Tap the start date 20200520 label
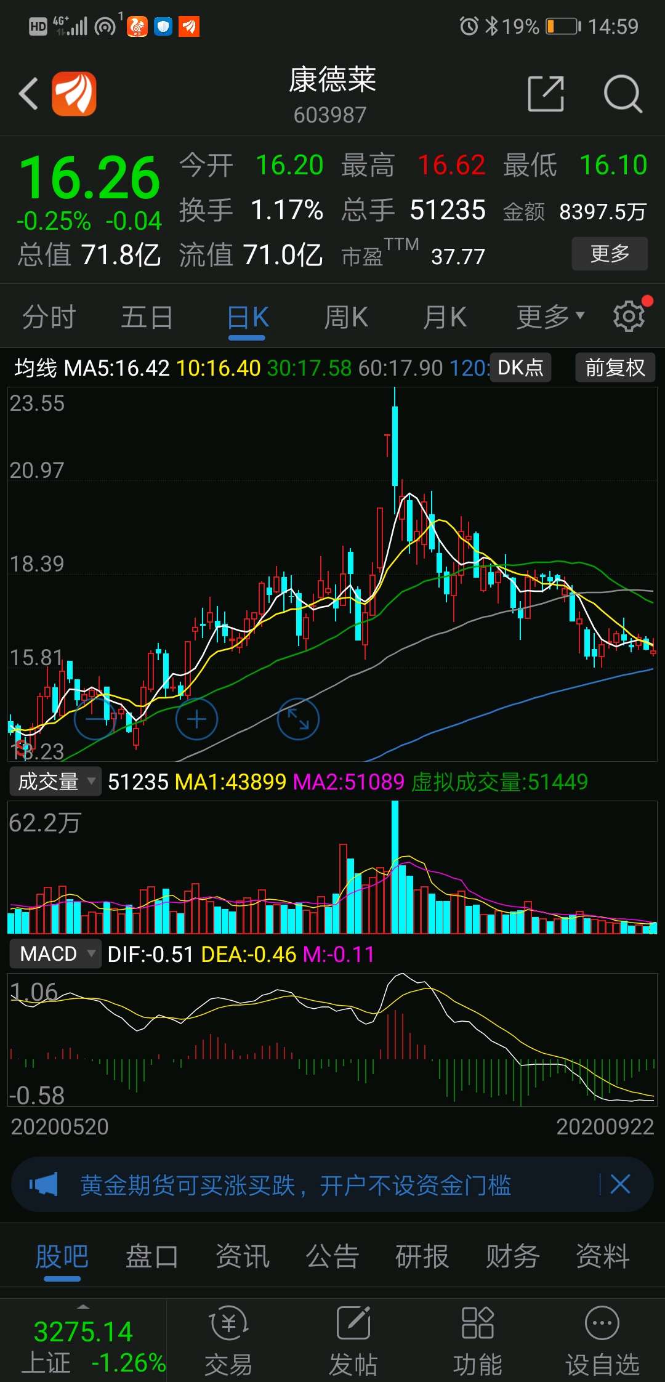The image size is (665, 1382). click(60, 1127)
